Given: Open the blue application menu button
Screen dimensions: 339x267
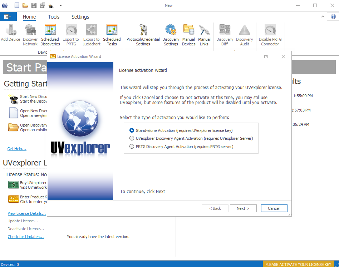Looking at the screenshot, I should pyautogui.click(x=8, y=17).
